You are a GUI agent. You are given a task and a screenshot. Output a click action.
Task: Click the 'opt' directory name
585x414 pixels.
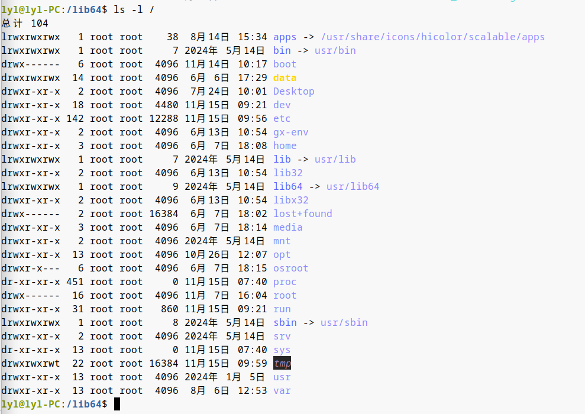pyautogui.click(x=282, y=255)
